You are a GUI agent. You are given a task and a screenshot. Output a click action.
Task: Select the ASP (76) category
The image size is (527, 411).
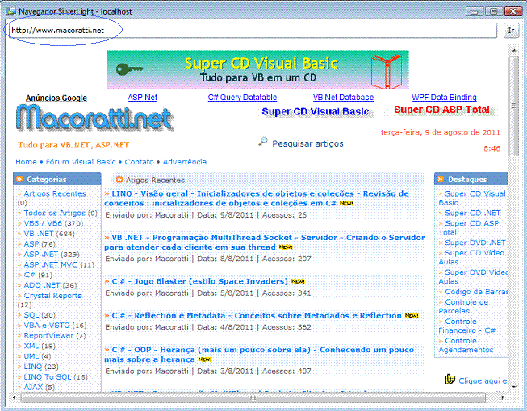pos(31,244)
